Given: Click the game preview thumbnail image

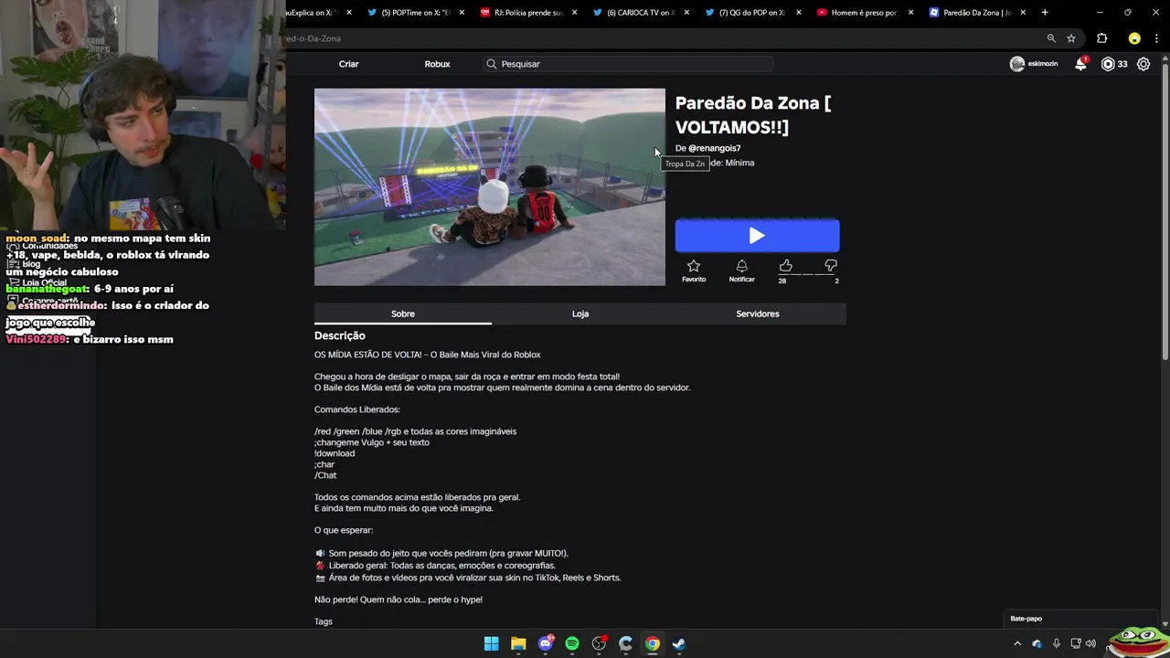Looking at the screenshot, I should pyautogui.click(x=490, y=187).
